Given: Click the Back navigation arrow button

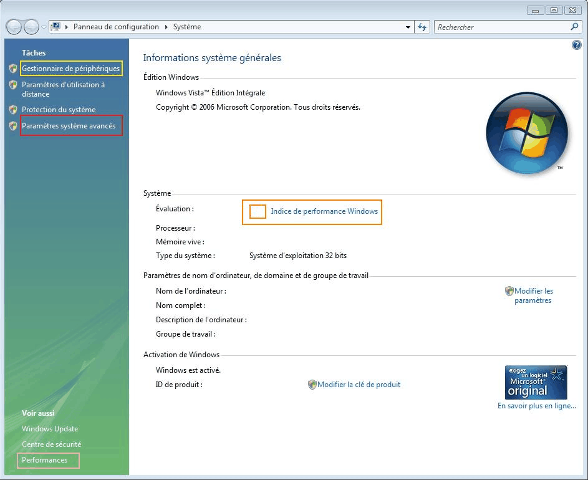Looking at the screenshot, I should click(x=14, y=27).
